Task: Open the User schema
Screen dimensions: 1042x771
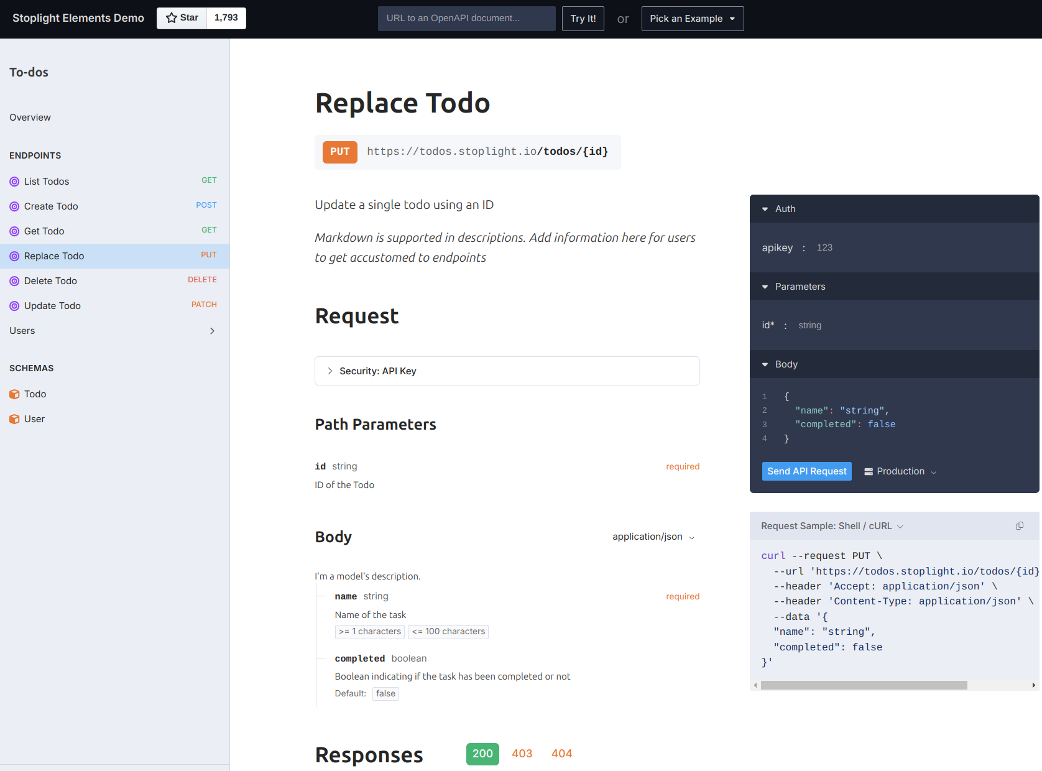Action: click(x=114, y=419)
